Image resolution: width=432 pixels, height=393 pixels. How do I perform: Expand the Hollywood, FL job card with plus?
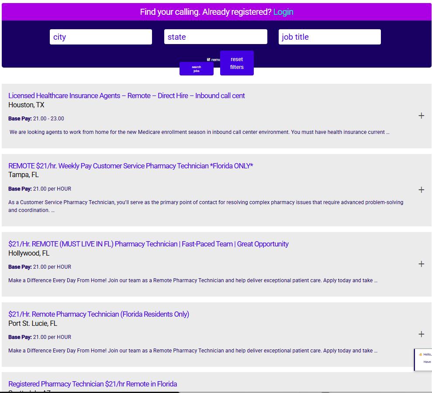pyautogui.click(x=421, y=264)
